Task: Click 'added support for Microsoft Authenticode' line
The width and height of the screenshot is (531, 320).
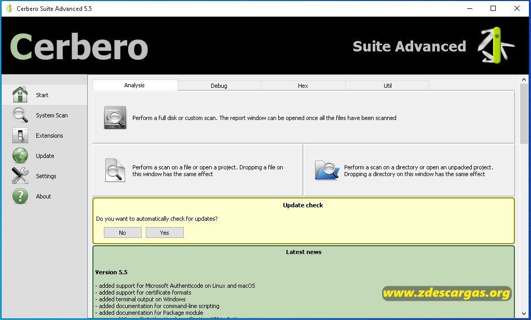Action: (x=175, y=286)
